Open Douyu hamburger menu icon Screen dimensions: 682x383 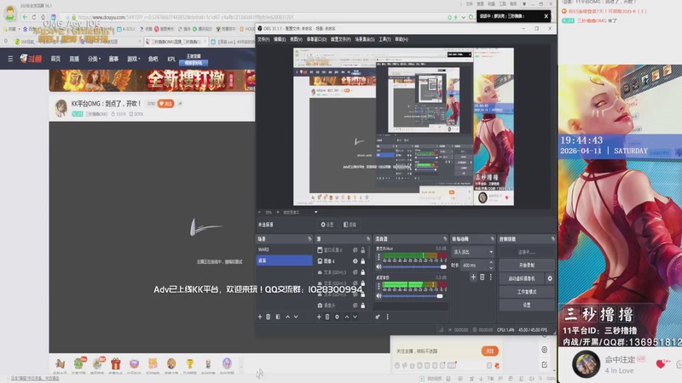[10, 59]
